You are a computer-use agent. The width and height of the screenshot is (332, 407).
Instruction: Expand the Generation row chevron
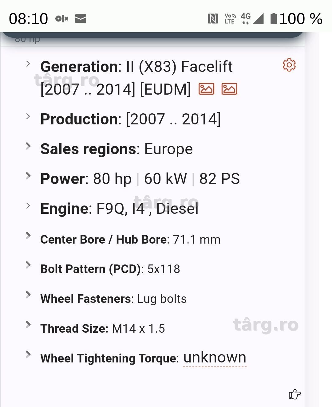click(x=28, y=64)
